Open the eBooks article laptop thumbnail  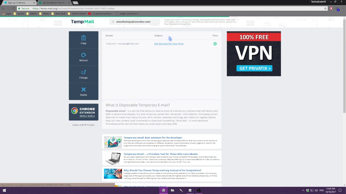[113, 158]
